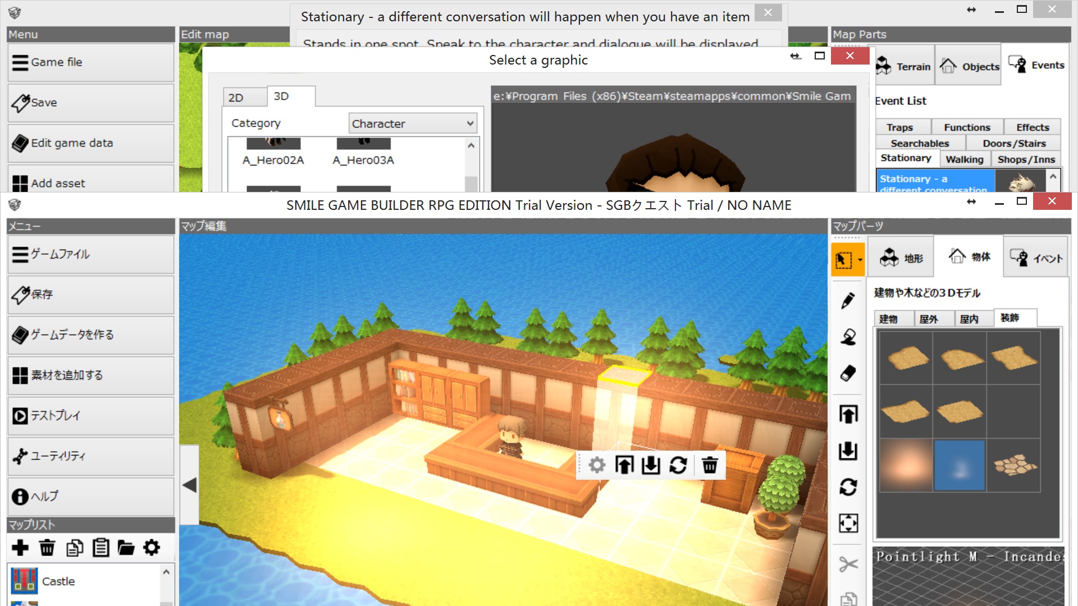
Task: Open the ゲームファイル menu button
Action: click(x=90, y=254)
